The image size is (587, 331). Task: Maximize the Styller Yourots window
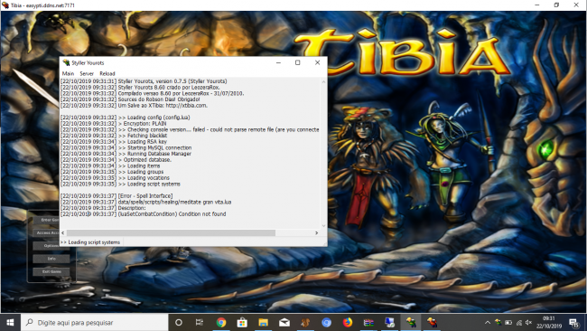(x=298, y=62)
